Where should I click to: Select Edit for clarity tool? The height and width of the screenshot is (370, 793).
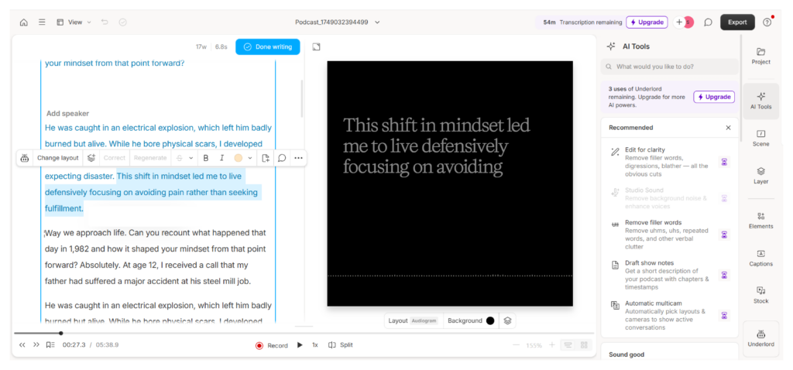click(670, 162)
